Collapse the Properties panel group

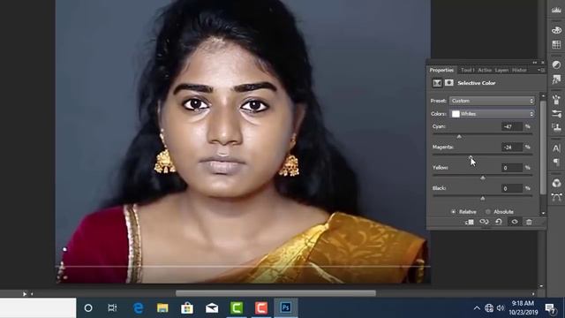click(535, 63)
